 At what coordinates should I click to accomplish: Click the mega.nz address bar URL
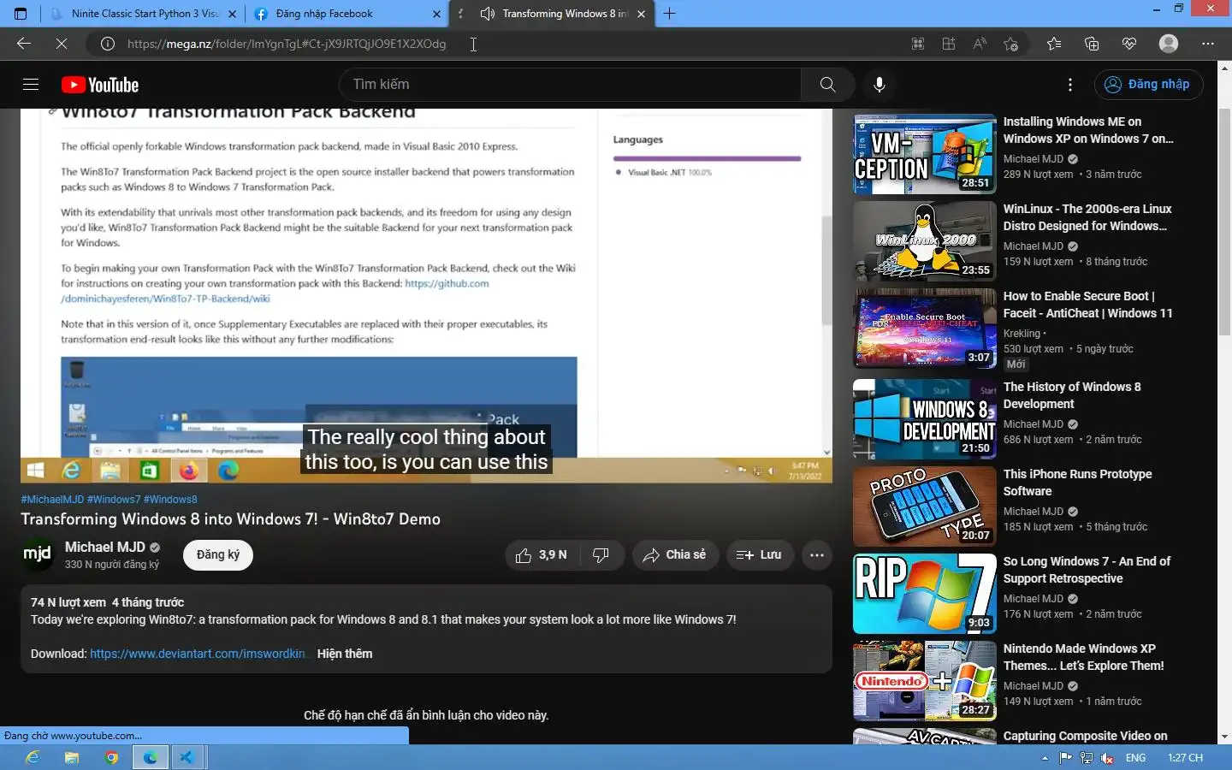point(287,44)
